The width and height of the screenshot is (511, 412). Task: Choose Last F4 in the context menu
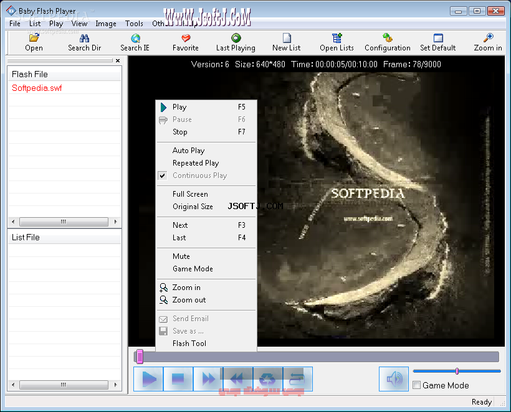click(206, 238)
